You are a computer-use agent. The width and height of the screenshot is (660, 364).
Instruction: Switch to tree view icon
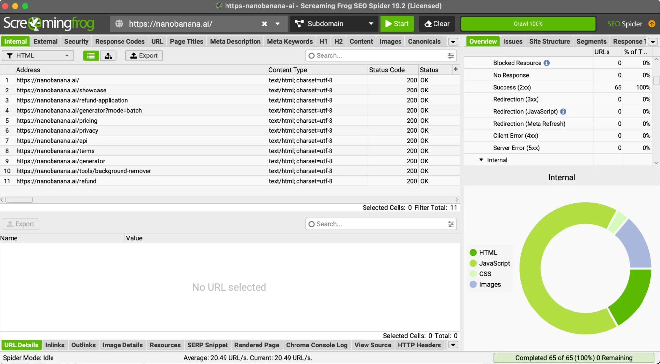[108, 56]
